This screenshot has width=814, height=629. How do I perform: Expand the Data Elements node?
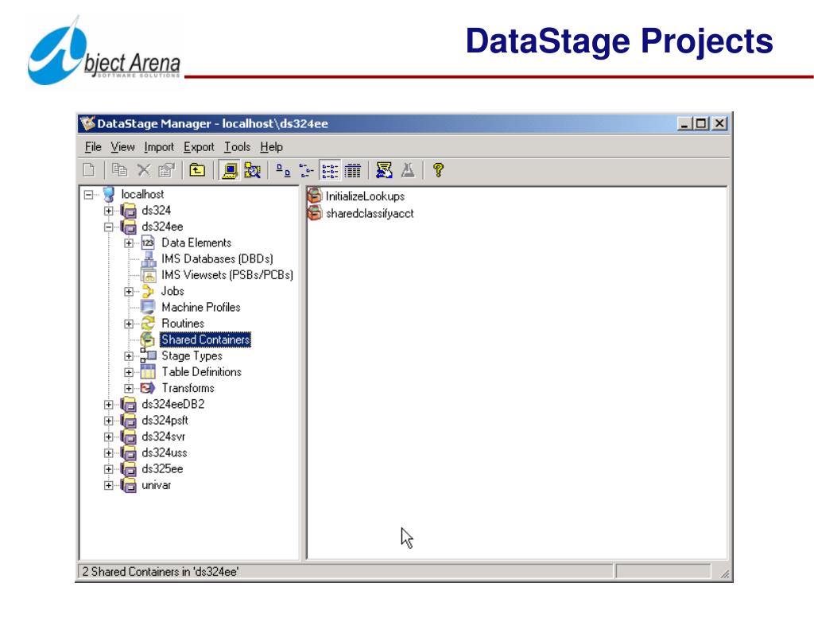click(x=129, y=243)
